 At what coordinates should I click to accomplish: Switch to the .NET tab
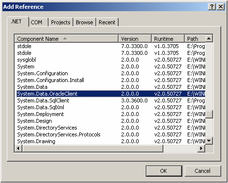click(18, 22)
